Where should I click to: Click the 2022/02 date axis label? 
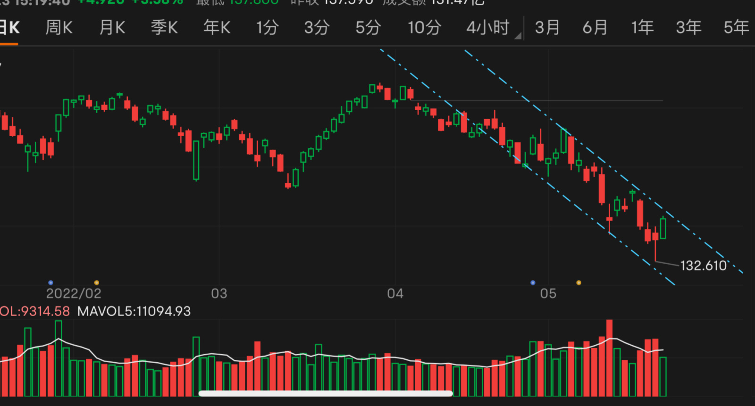click(74, 294)
